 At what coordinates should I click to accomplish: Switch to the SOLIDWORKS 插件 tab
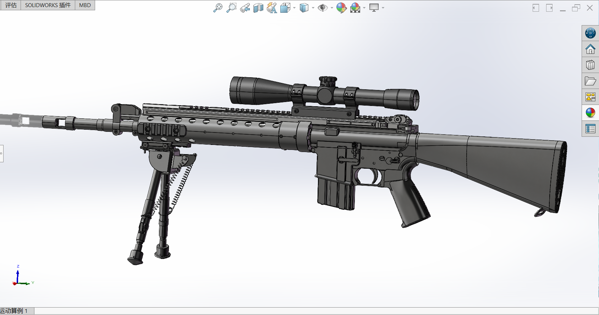click(48, 5)
